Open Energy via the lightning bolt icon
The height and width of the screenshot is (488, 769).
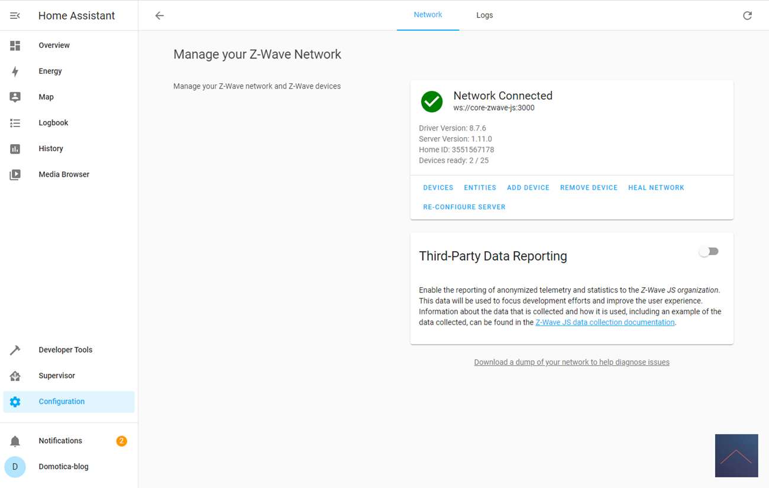tap(15, 71)
